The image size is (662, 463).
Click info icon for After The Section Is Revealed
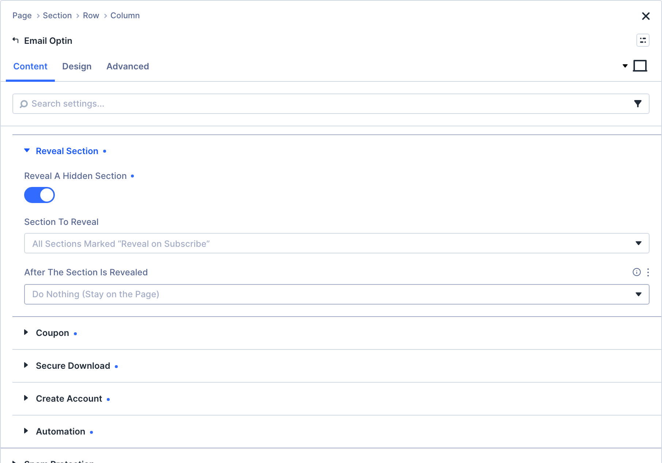(x=636, y=272)
